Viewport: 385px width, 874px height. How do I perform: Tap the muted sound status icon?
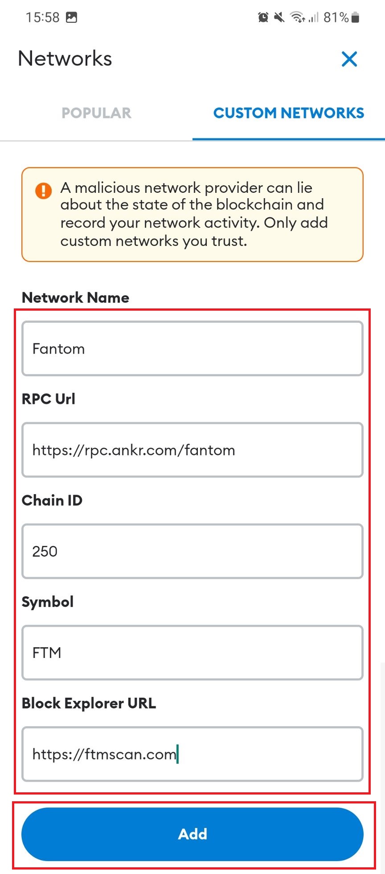point(279,17)
